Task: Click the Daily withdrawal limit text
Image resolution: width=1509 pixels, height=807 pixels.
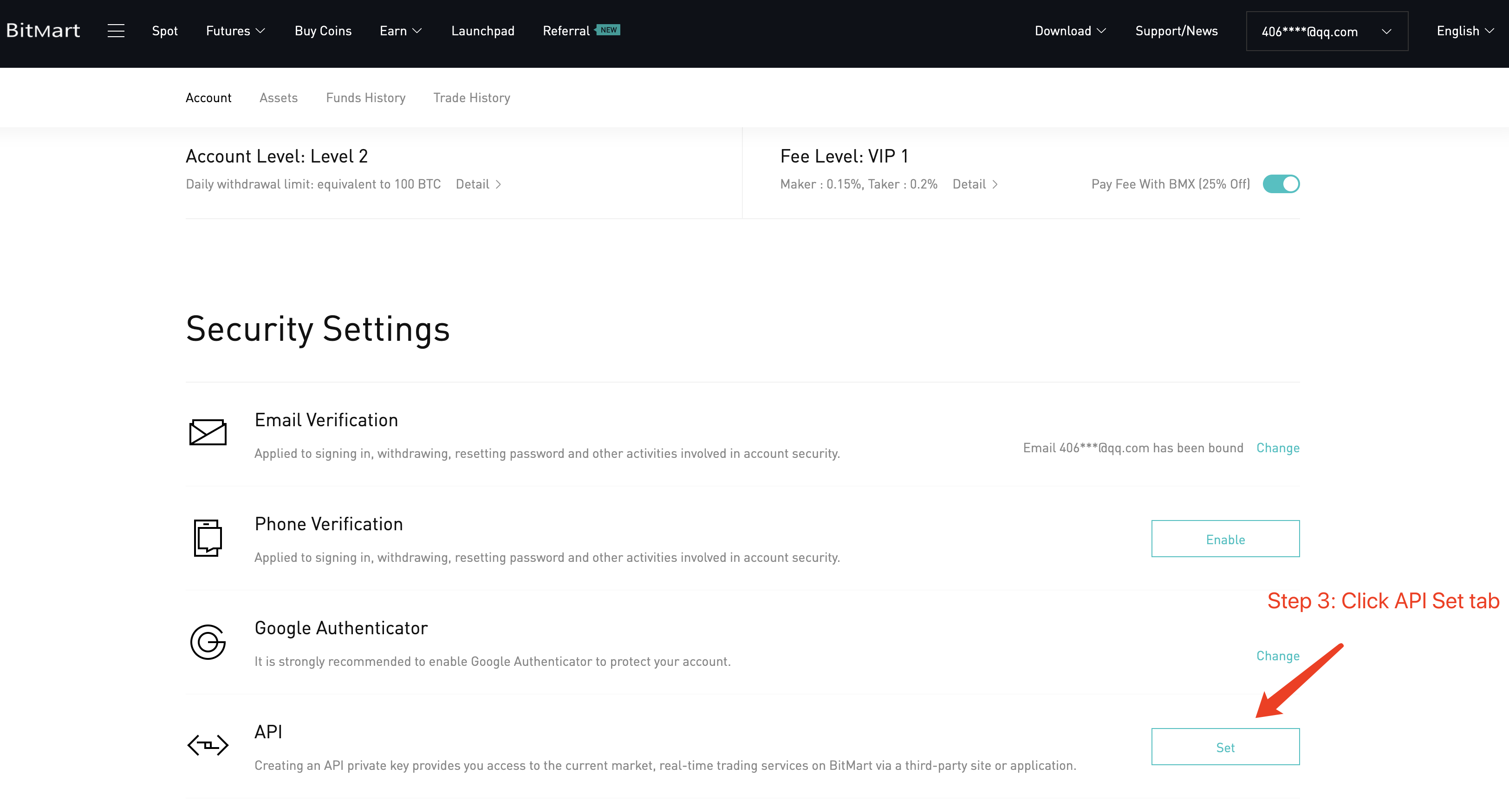Action: click(x=313, y=184)
